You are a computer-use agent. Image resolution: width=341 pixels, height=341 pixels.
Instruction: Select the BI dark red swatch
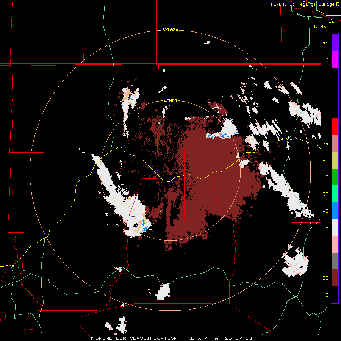[335, 278]
